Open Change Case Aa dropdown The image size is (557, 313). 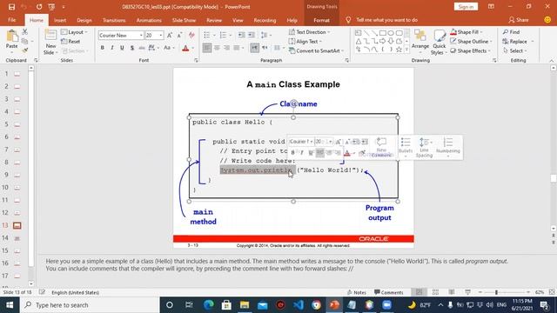click(x=168, y=48)
